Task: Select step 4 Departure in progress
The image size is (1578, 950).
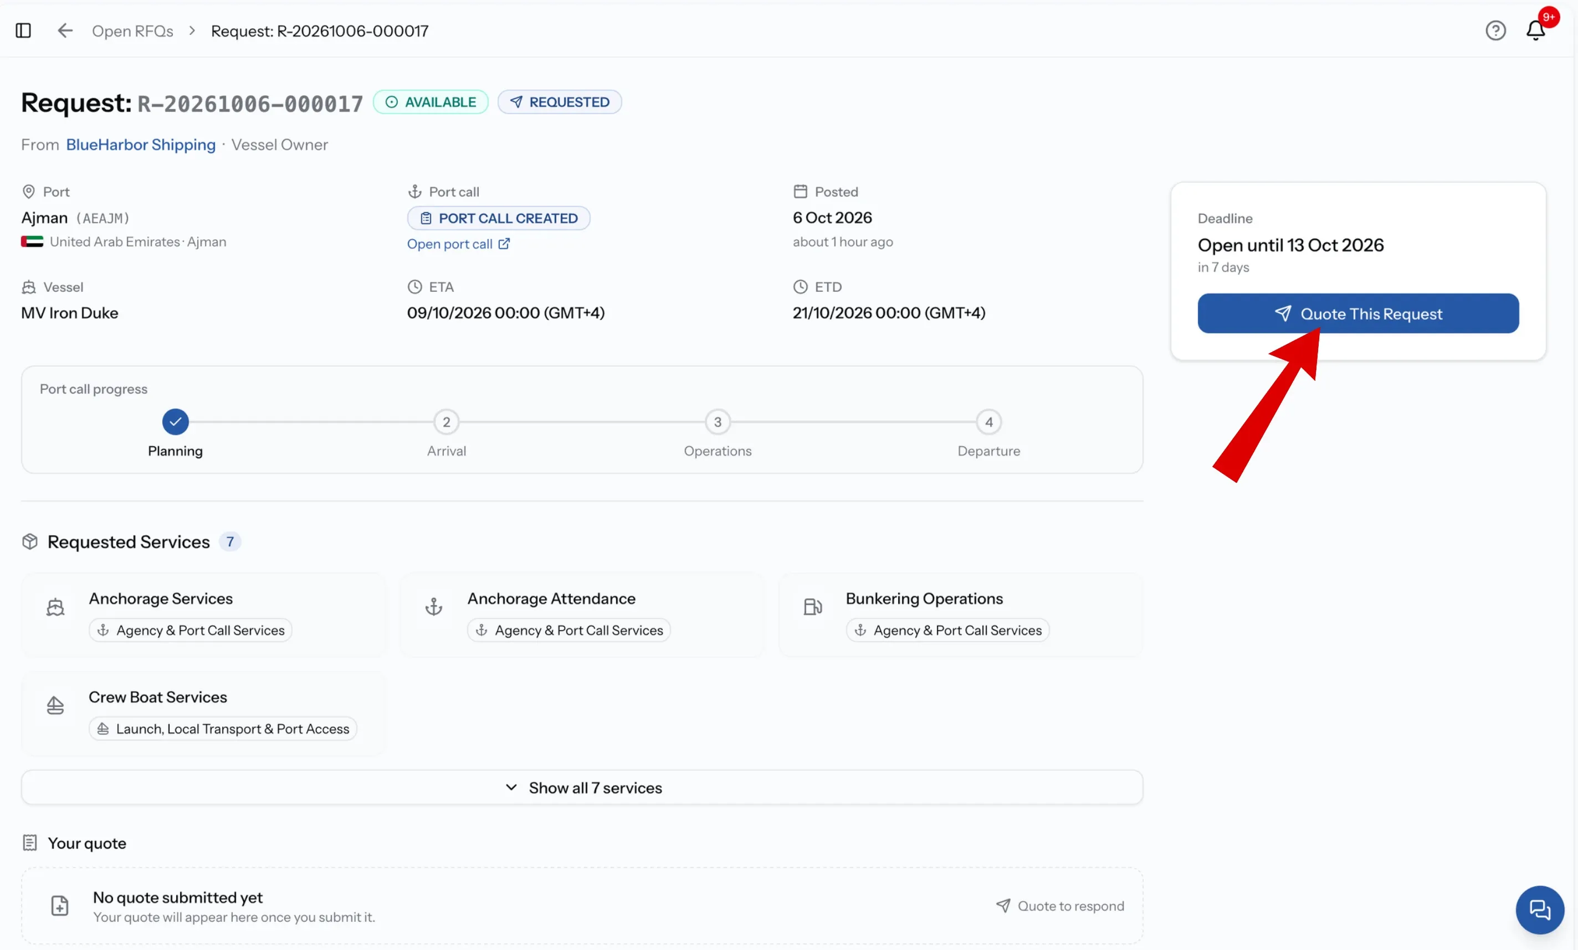Action: [x=989, y=422]
